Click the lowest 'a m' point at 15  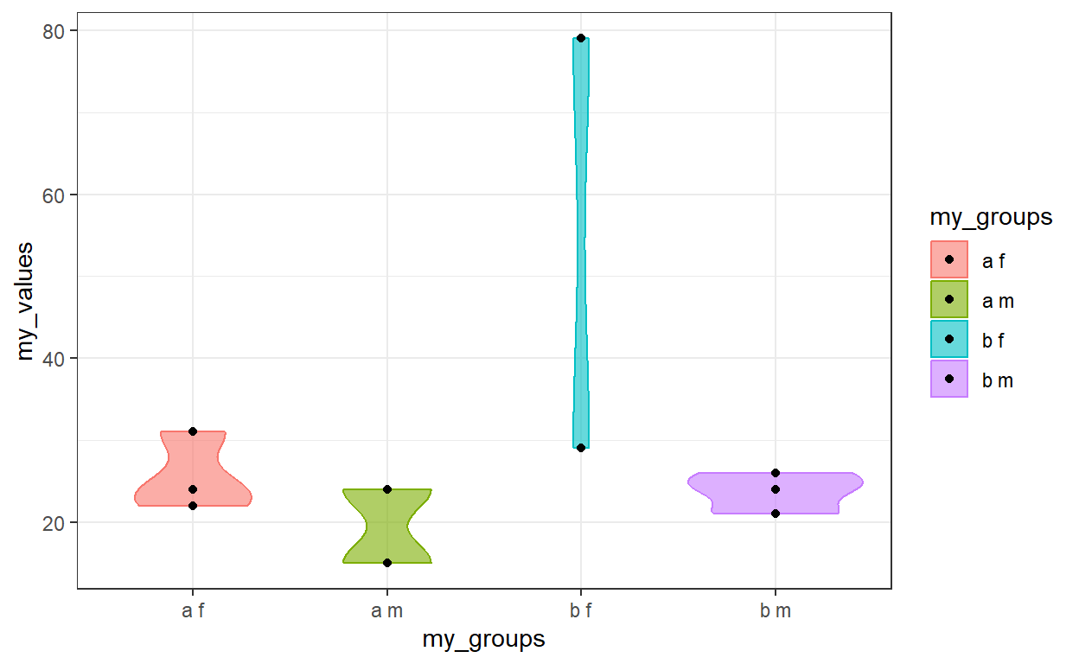(387, 563)
